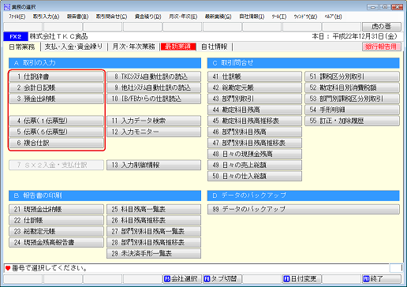Open 2 会計日記帳
The width and height of the screenshot is (407, 287).
point(56,88)
